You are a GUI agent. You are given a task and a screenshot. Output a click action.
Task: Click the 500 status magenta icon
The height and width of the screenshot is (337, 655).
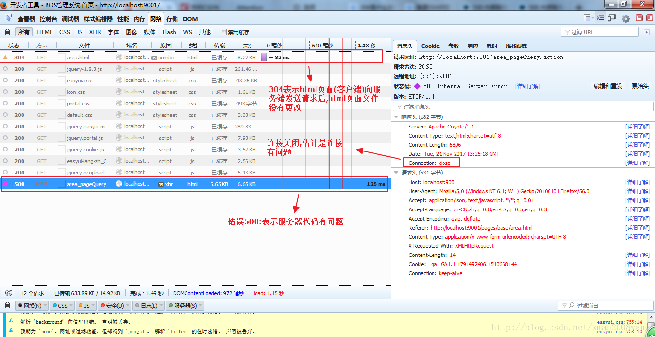point(5,184)
